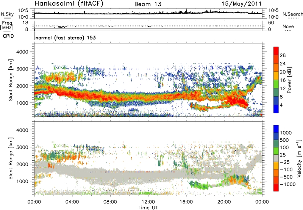Click the '3000' tick on the velocity panel
This screenshot has width=303, height=210.
pyautogui.click(x=22, y=147)
